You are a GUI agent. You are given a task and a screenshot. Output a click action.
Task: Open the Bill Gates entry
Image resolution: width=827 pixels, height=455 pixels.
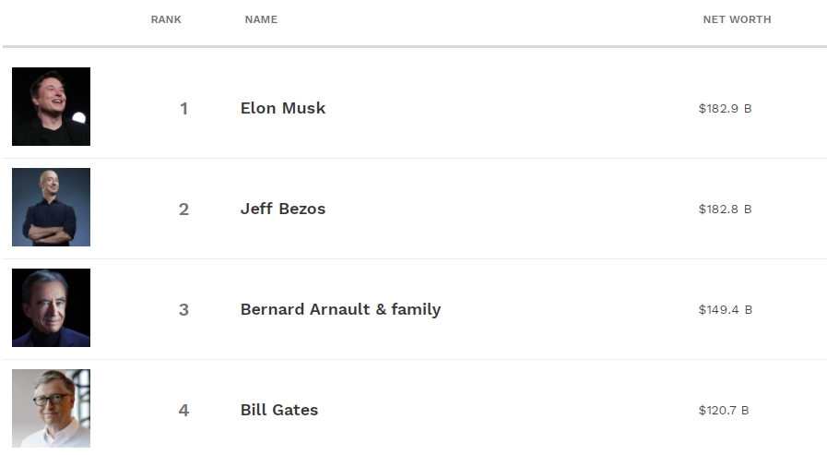coord(279,410)
